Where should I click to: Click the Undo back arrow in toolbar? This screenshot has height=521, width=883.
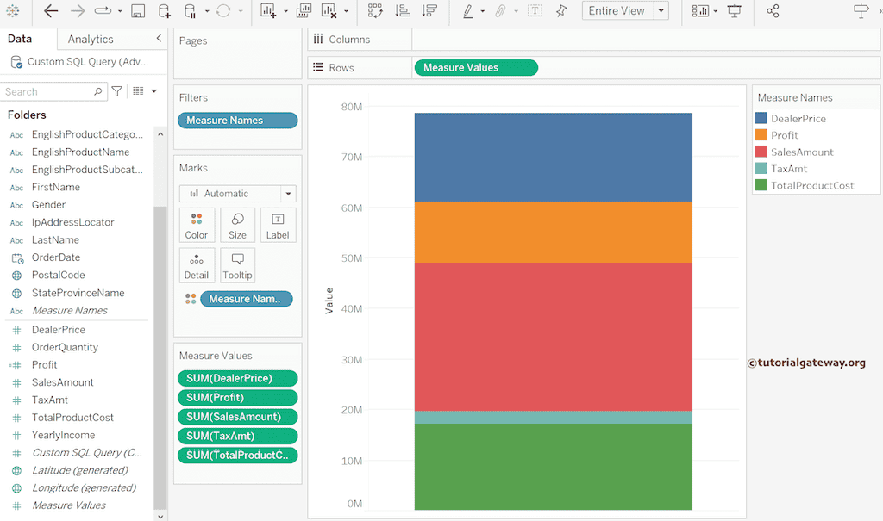51,11
